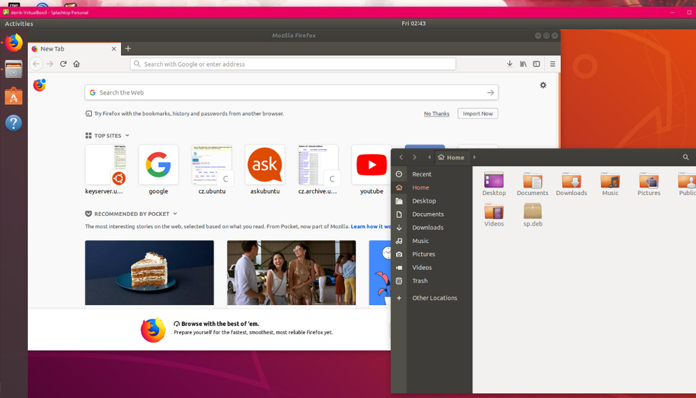Select Pictures in Files sidebar
The image size is (696, 398).
click(432, 254)
